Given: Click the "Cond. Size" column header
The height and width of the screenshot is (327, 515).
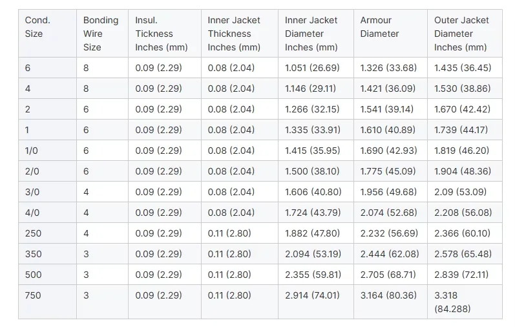Looking at the screenshot, I should 37,27.
